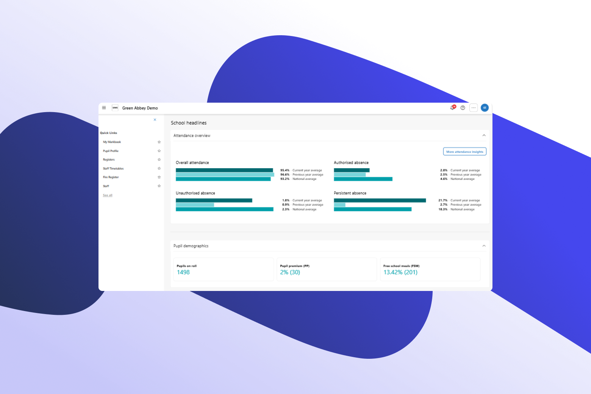Open the user profile avatar
Image resolution: width=591 pixels, height=394 pixels.
pyautogui.click(x=485, y=108)
